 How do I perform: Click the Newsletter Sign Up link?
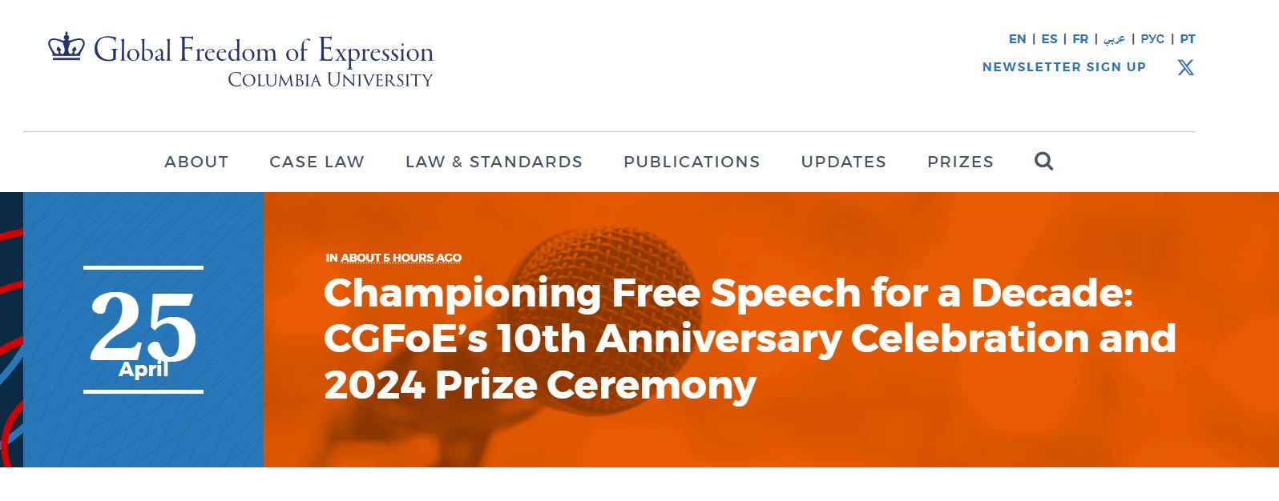tap(1063, 67)
